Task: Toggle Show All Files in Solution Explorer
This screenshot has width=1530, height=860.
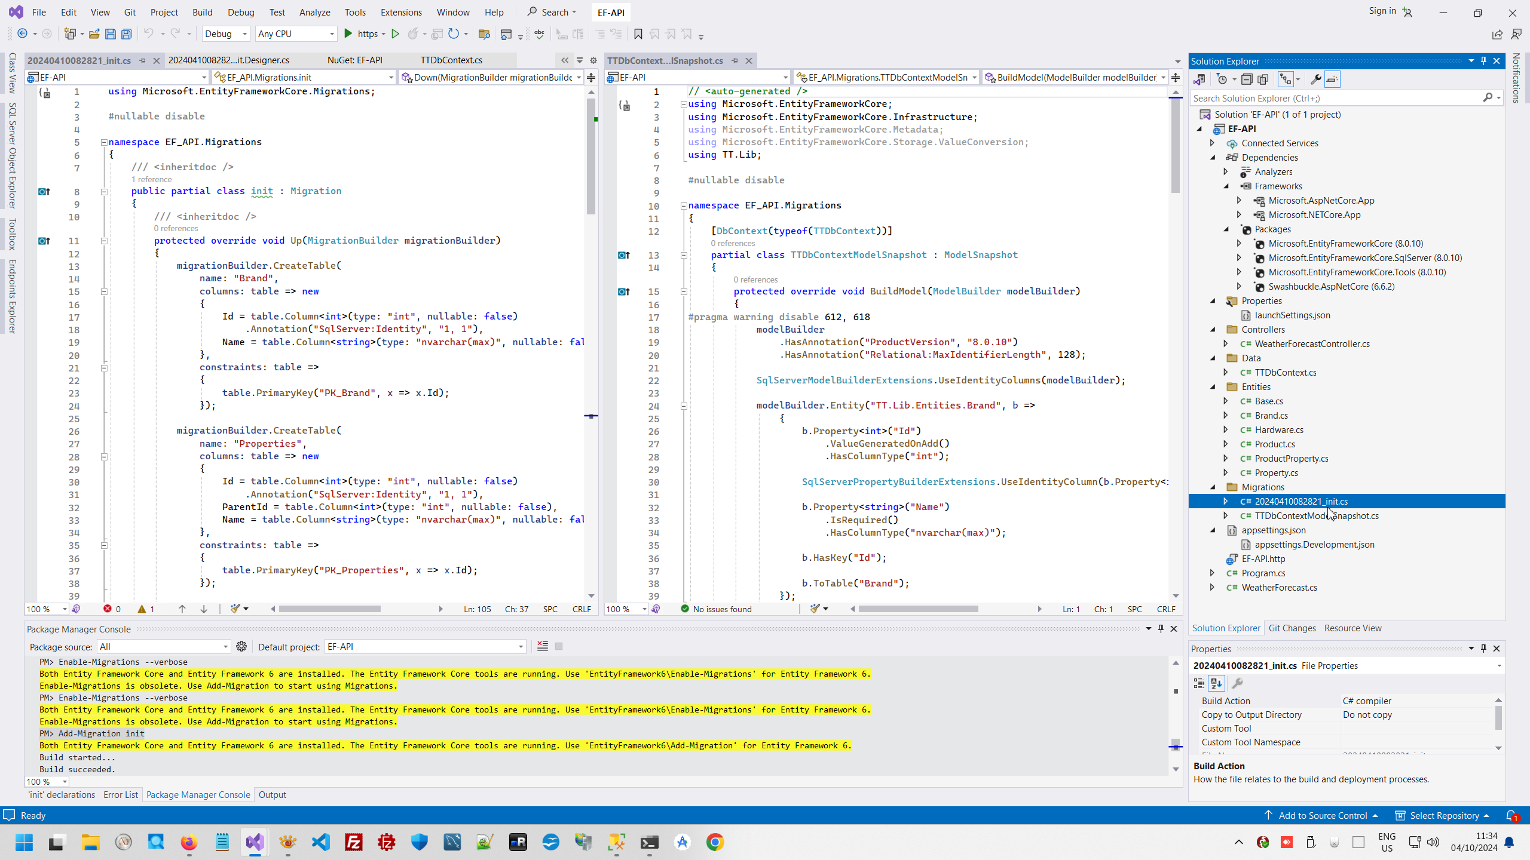Action: [x=1263, y=79]
